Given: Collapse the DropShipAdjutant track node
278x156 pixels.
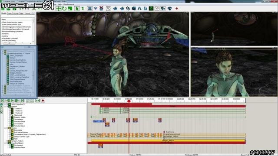Looking at the screenshot, I should coord(5,143).
